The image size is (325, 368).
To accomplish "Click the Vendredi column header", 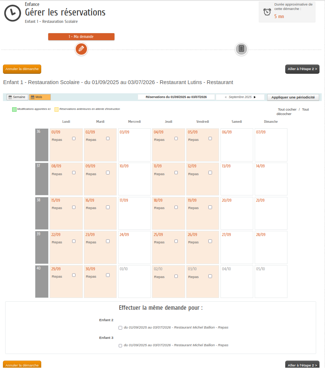I will (x=203, y=122).
